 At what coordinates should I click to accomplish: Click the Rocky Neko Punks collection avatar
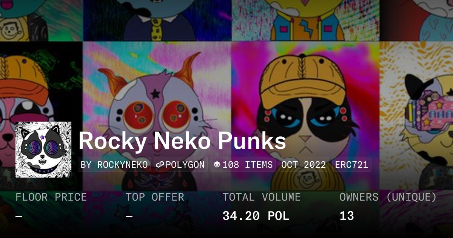[x=43, y=150]
